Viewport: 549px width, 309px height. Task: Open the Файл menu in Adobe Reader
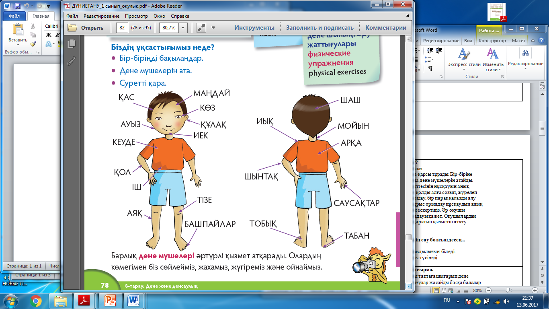[x=72, y=16]
